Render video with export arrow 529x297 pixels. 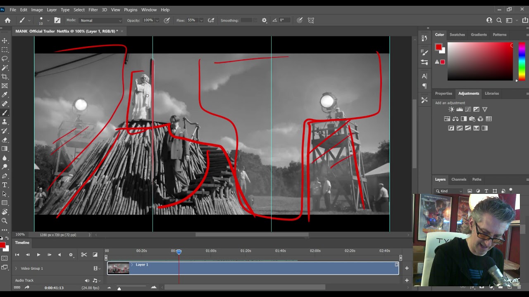pyautogui.click(x=27, y=288)
